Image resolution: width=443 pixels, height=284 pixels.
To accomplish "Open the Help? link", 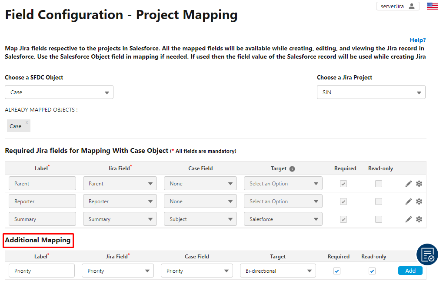I will (417, 40).
